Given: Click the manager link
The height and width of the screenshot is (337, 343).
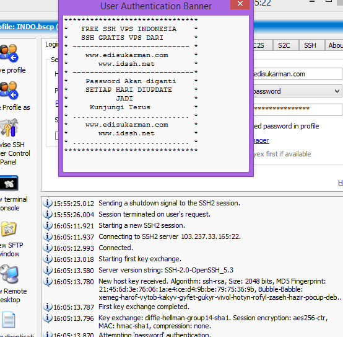Looking at the screenshot, I should pyautogui.click(x=261, y=140).
